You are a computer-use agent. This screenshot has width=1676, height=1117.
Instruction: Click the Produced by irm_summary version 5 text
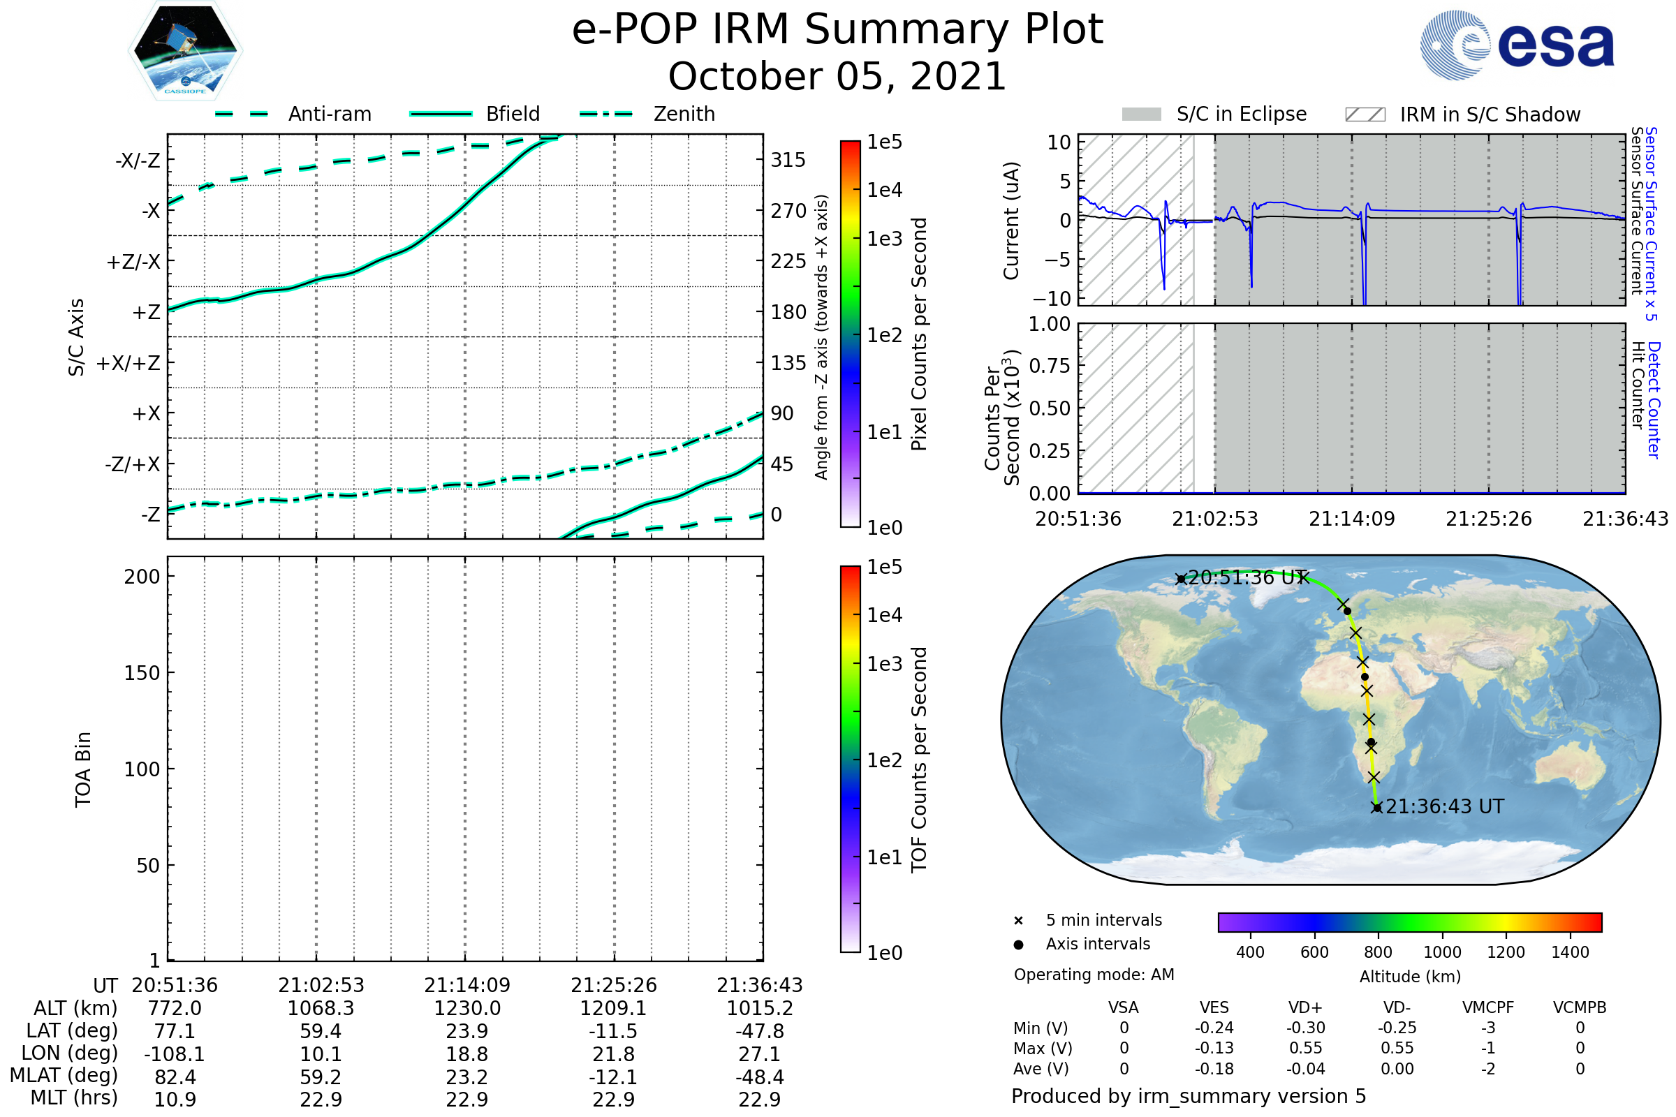[1188, 1096]
